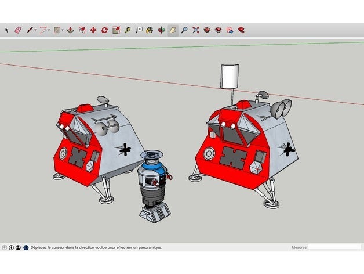Select the Tape Measure tool
Viewport: 364px width, 274px height.
click(128, 30)
